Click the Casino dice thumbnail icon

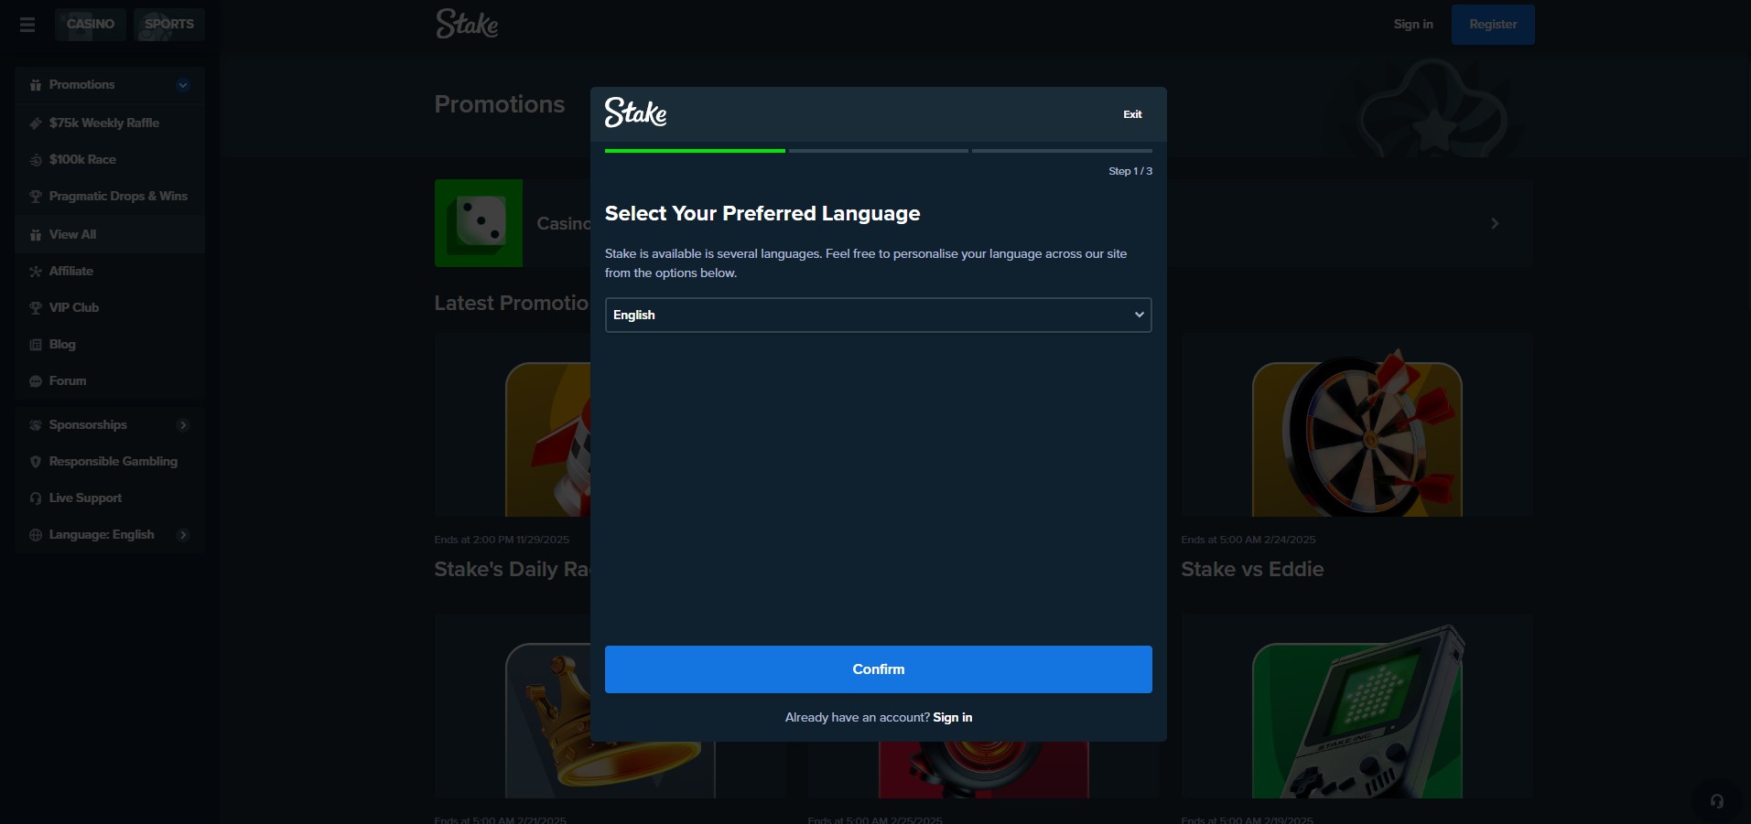pyautogui.click(x=479, y=223)
